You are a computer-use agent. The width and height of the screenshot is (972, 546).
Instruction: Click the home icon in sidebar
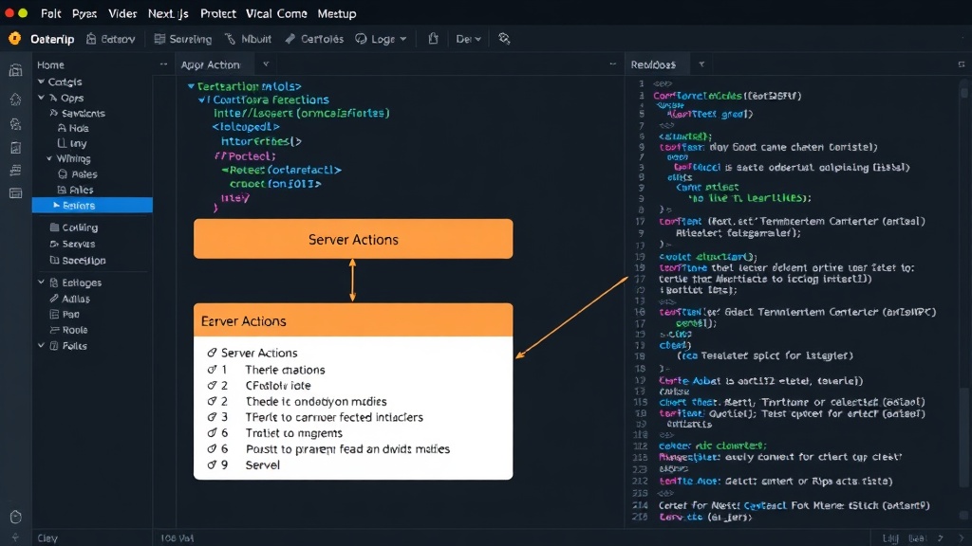click(15, 70)
